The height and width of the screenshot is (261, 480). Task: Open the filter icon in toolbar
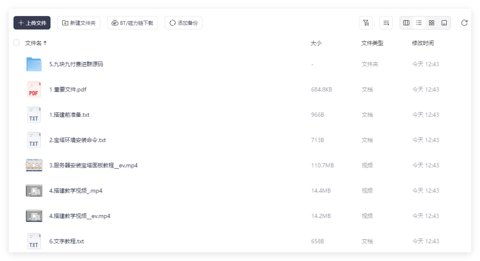click(x=366, y=23)
